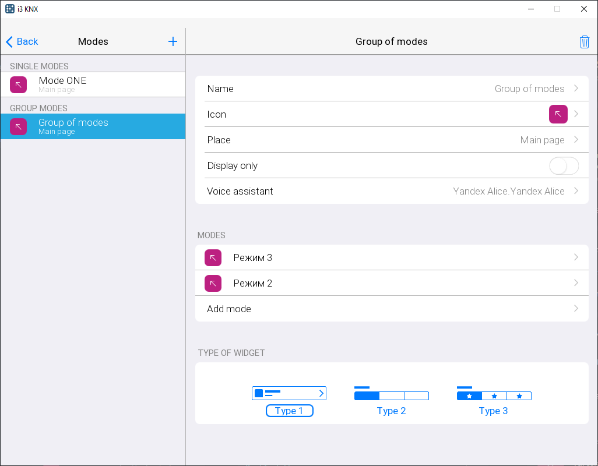Click the Group of modes icon in sidebar
This screenshot has width=598, height=466.
point(18,126)
